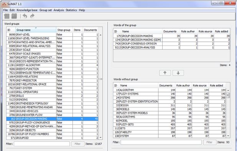
Task: Select word GROUP-DECISION-ANALYSIS
Action: (x=172, y=48)
